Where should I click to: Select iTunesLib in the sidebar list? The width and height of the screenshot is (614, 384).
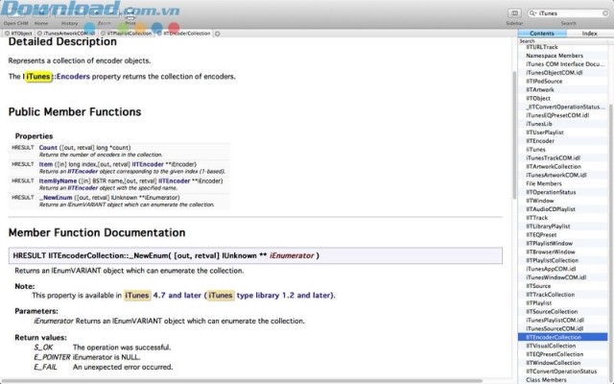(x=539, y=124)
